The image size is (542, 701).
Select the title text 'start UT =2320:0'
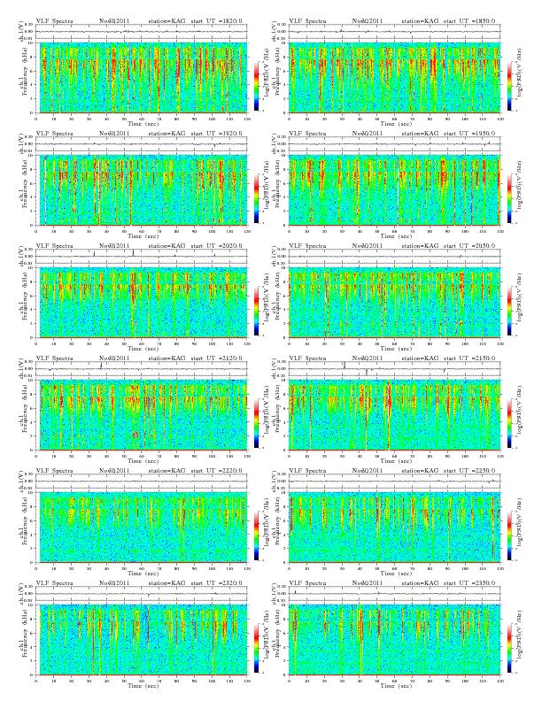pos(217,583)
